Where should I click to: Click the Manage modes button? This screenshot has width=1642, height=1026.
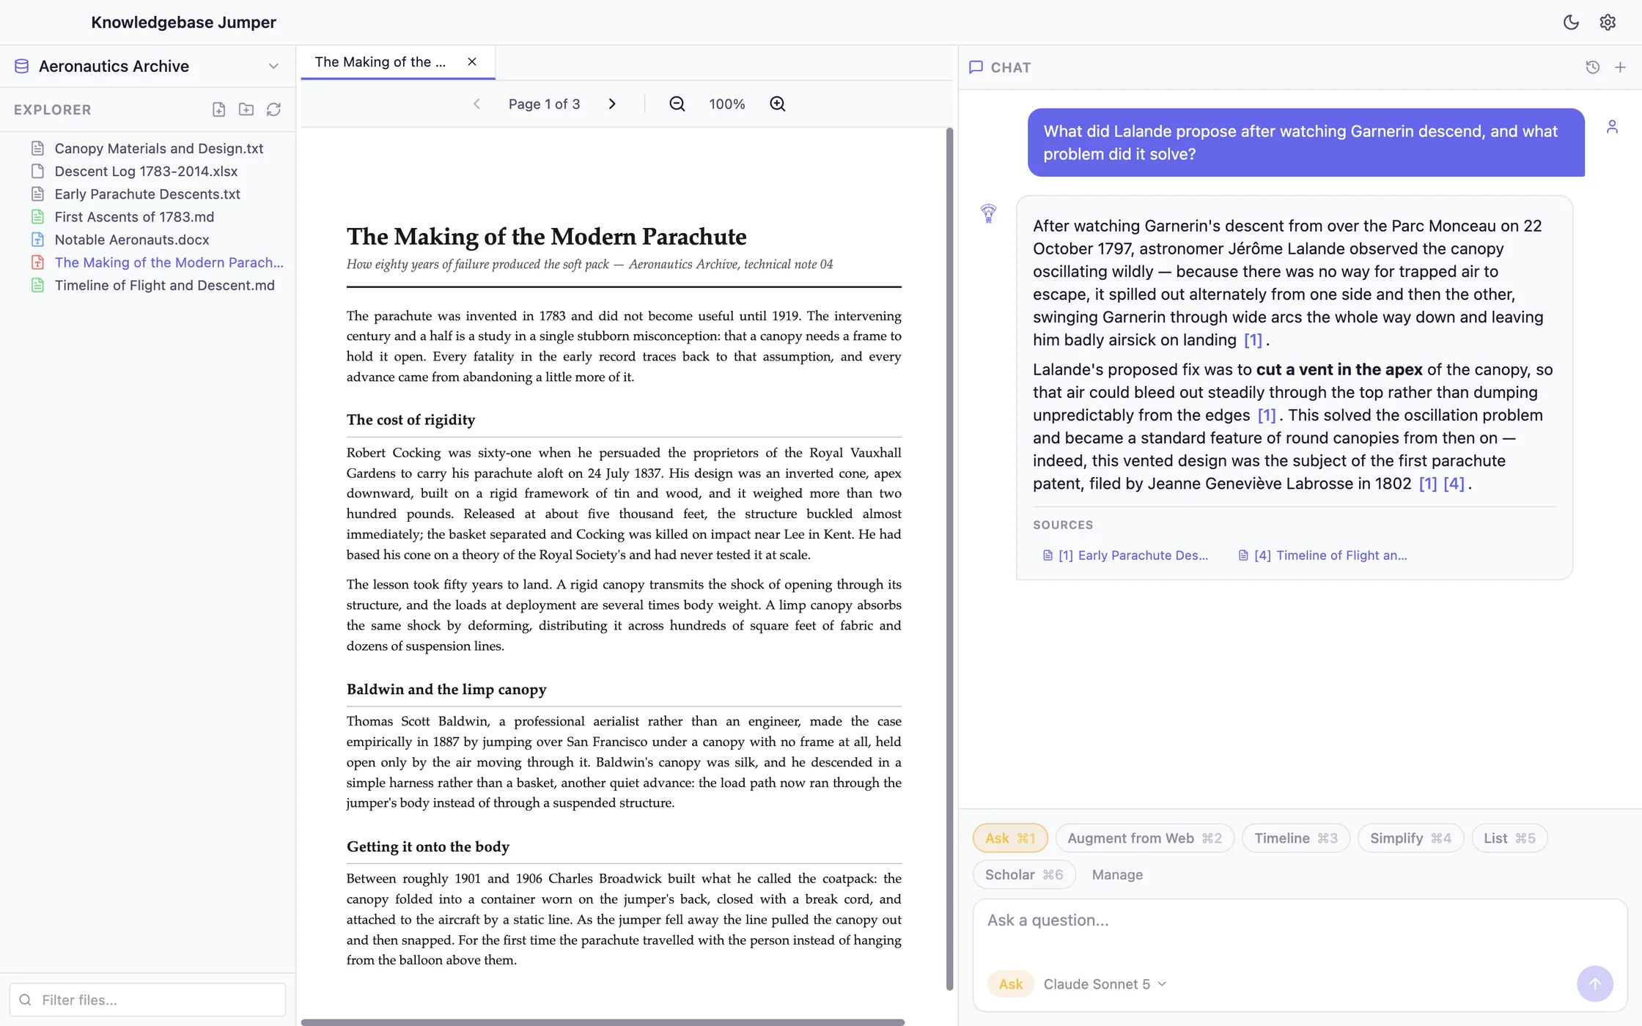click(1117, 874)
